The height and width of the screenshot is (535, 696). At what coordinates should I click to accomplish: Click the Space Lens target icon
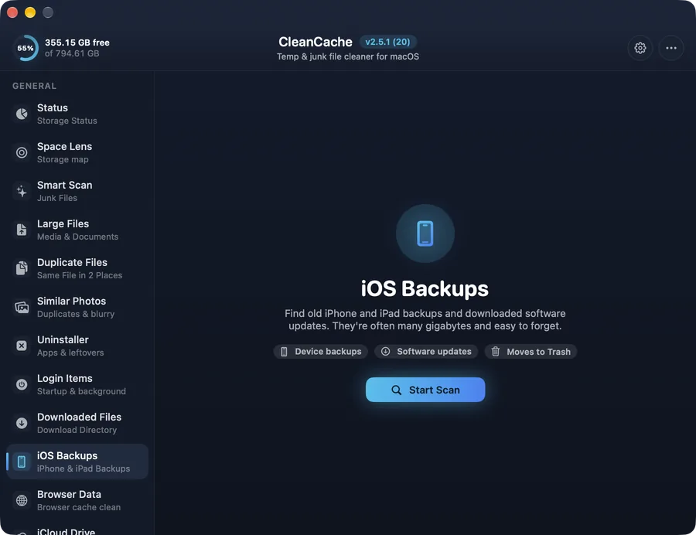click(x=22, y=152)
